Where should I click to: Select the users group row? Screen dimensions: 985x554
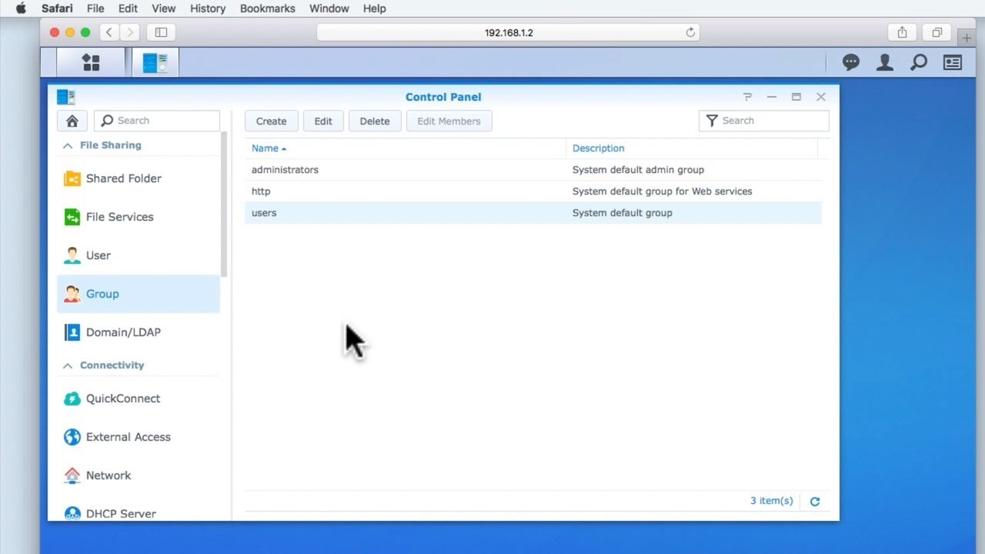(x=533, y=213)
